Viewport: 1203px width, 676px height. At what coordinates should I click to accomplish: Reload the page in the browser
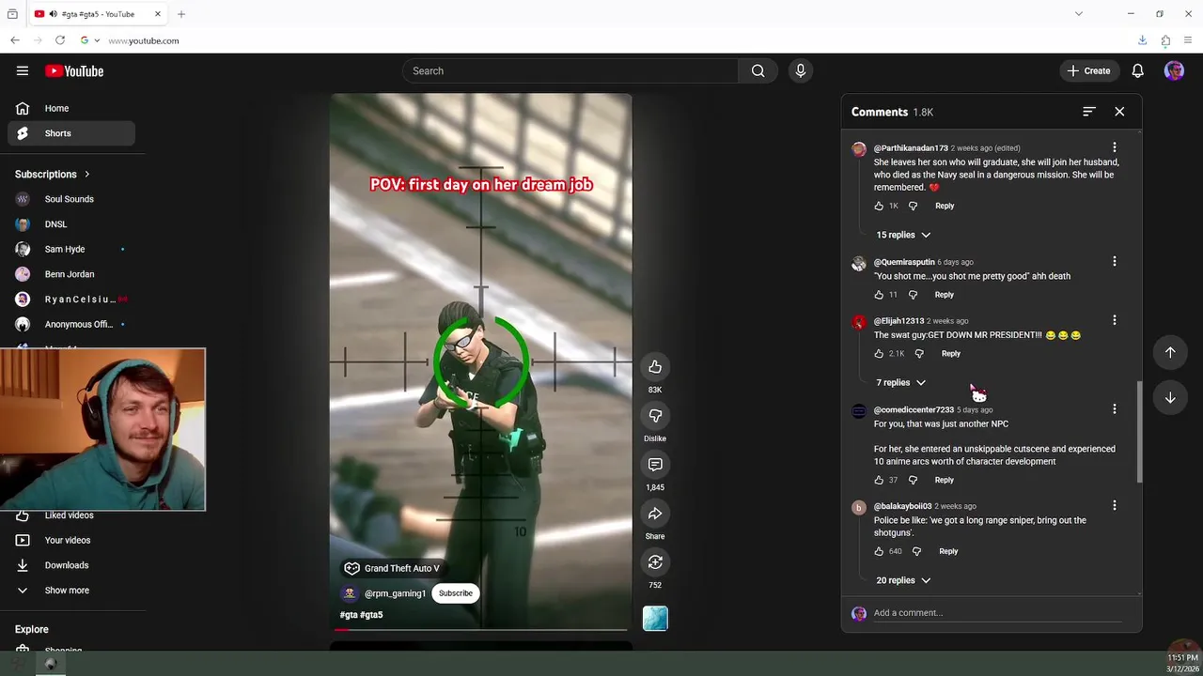60,40
